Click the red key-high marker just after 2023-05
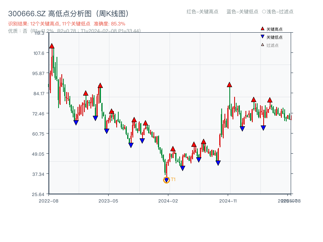Image resolution: width=323 pixels, height=242 pixels. tap(111, 111)
